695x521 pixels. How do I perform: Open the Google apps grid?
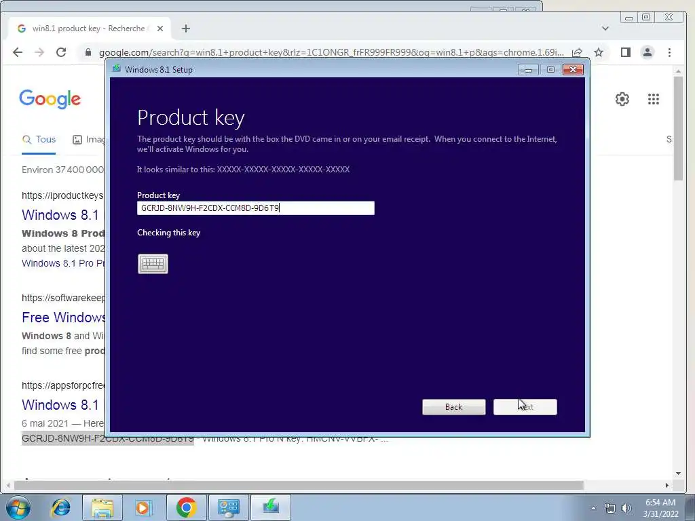click(654, 99)
